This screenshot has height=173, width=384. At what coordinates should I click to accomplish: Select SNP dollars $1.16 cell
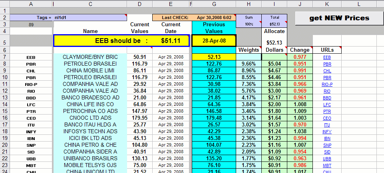[x=274, y=145]
